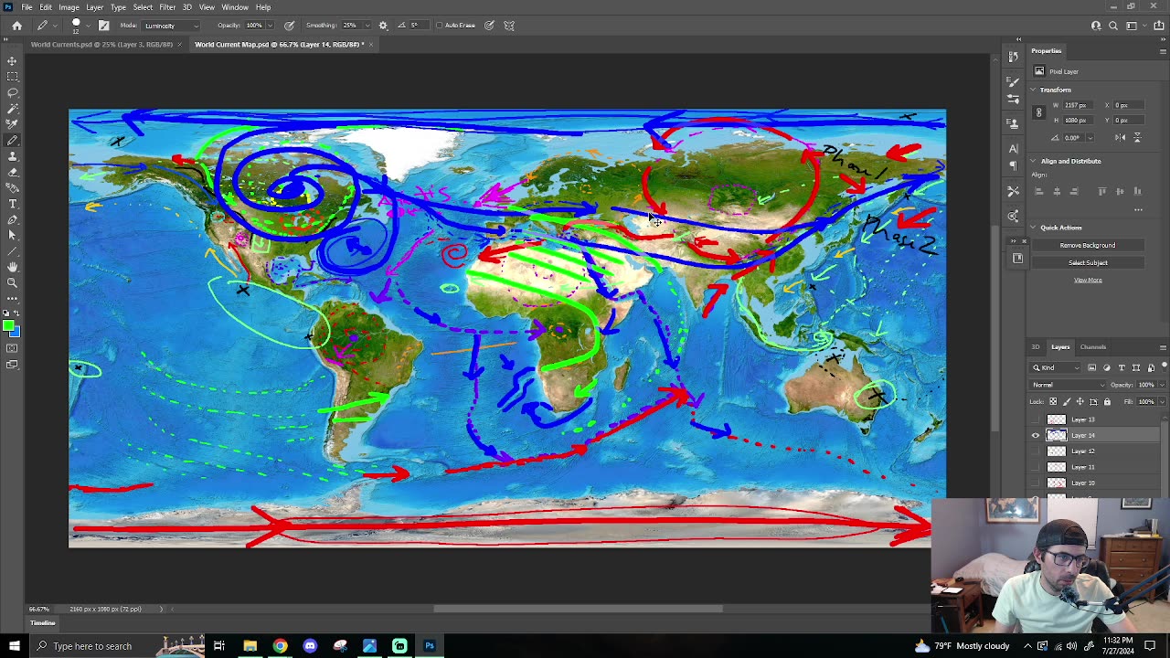Toggle pressure for opacity icon
Image resolution: width=1170 pixels, height=658 pixels.
[290, 26]
